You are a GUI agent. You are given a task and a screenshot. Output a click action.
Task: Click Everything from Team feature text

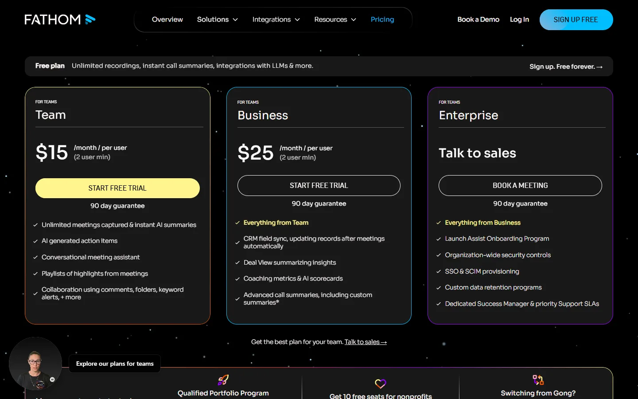(x=276, y=223)
